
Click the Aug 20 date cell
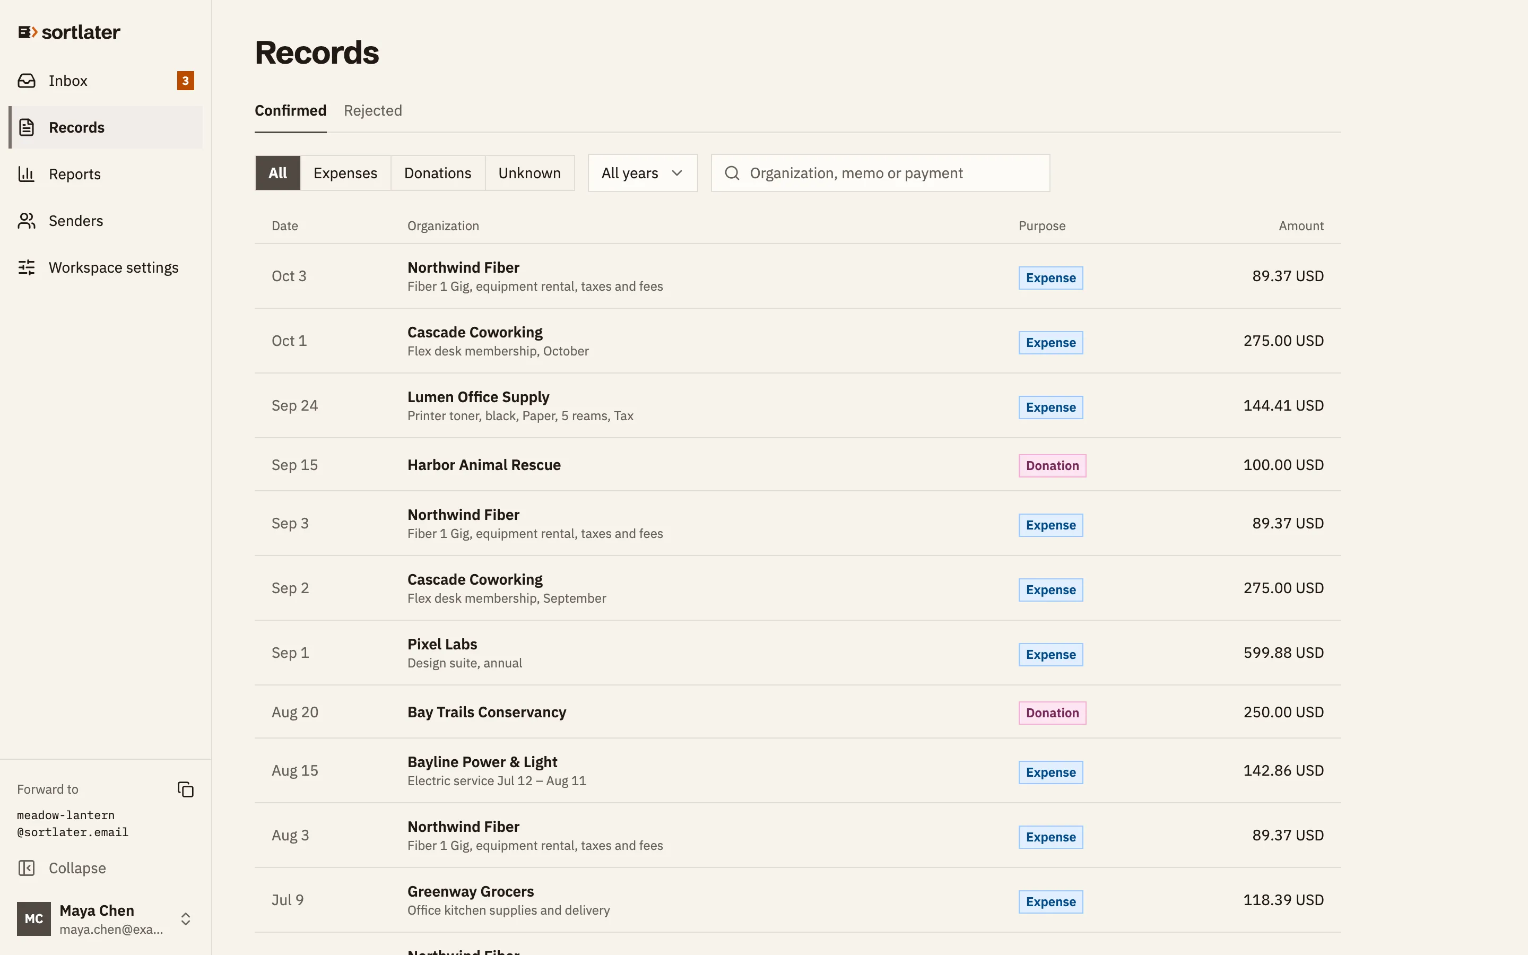(295, 713)
